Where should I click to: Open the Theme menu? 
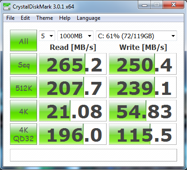coord(45,18)
